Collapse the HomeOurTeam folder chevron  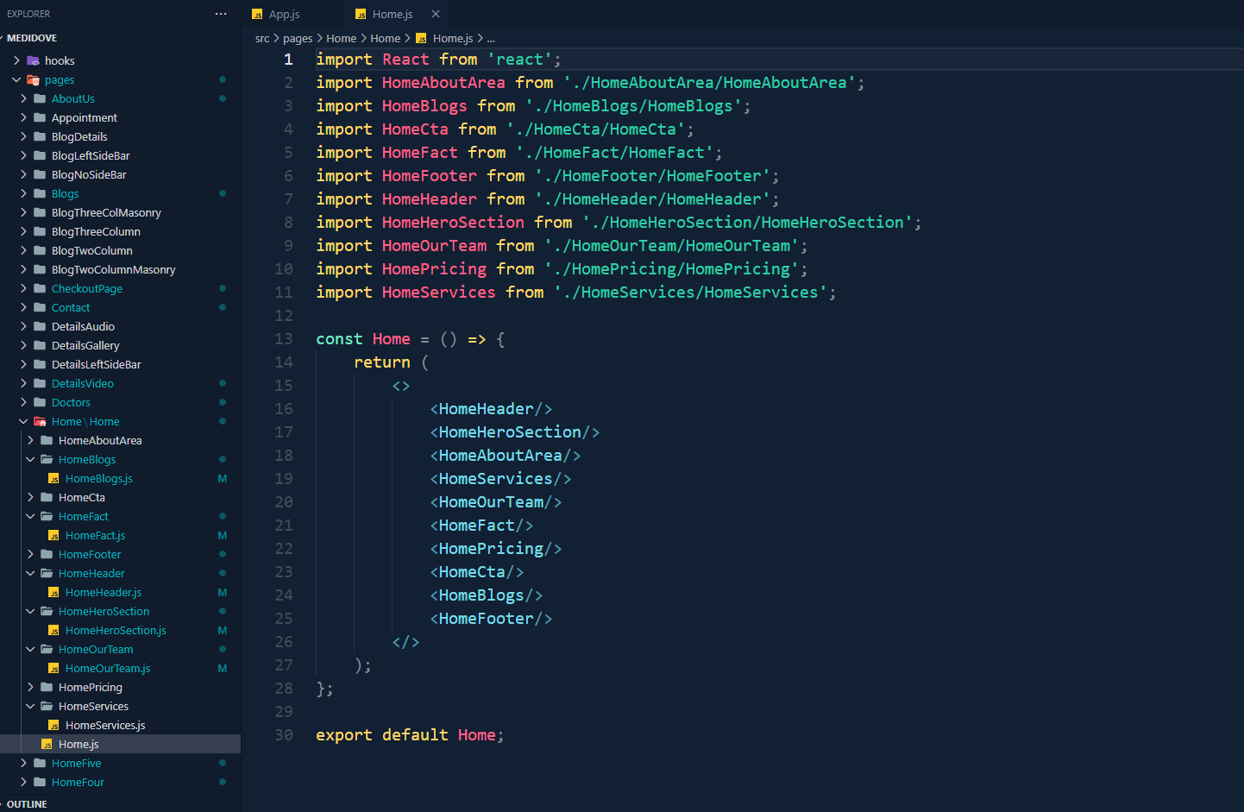tap(30, 649)
